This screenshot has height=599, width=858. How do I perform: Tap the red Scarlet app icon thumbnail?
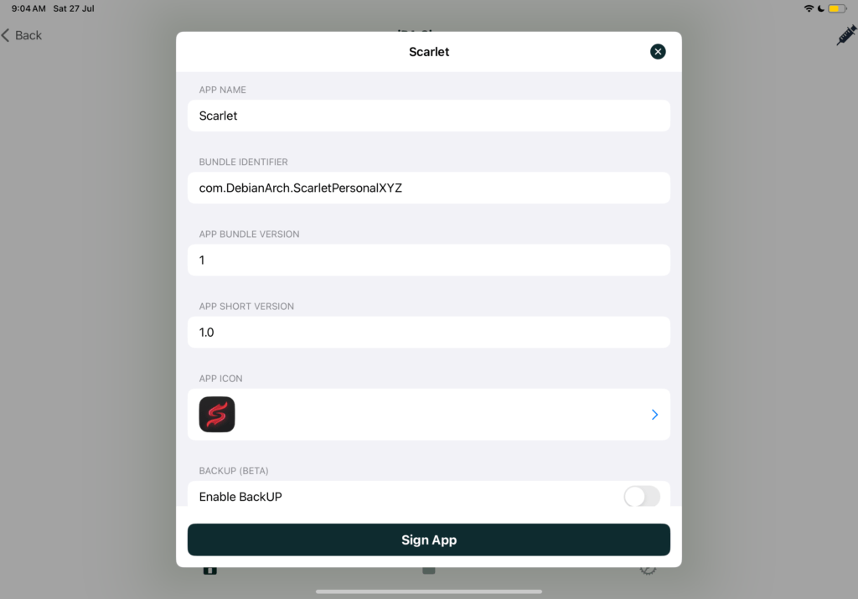pyautogui.click(x=217, y=414)
